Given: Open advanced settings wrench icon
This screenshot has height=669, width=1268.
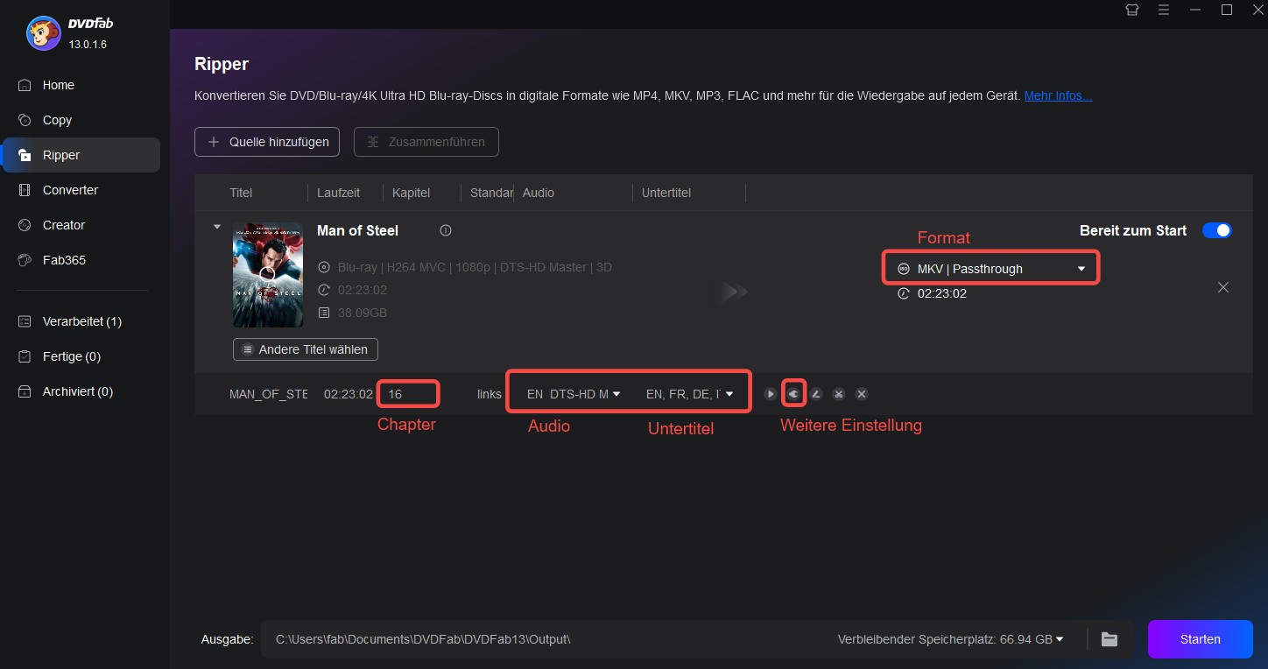Looking at the screenshot, I should [792, 394].
